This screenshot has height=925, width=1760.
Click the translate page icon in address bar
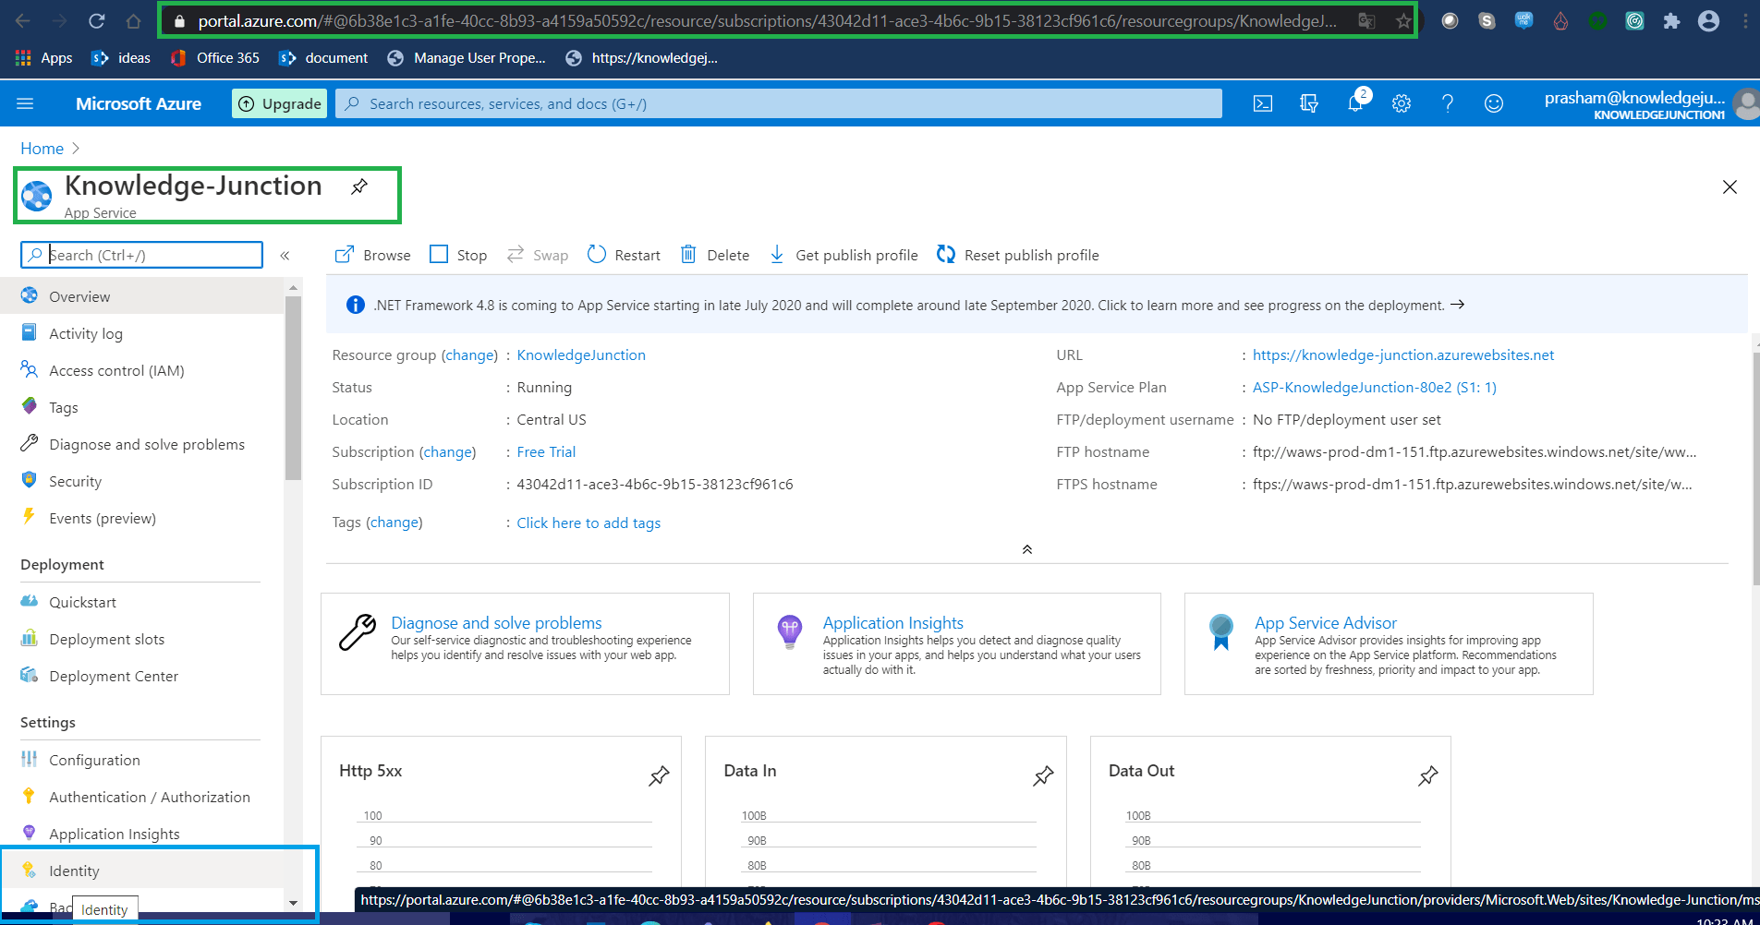1366,20
